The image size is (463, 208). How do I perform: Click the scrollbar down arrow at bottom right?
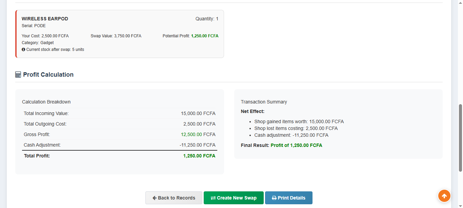tap(460, 205)
